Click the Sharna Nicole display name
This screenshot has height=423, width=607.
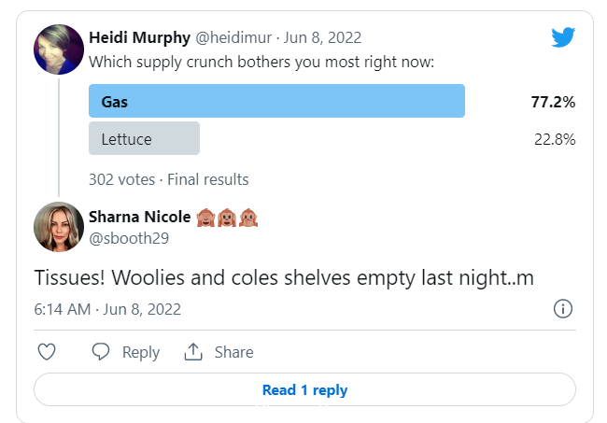click(x=140, y=218)
